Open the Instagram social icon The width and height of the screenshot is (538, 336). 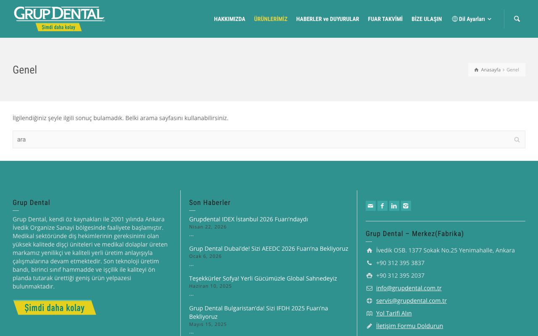(406, 206)
